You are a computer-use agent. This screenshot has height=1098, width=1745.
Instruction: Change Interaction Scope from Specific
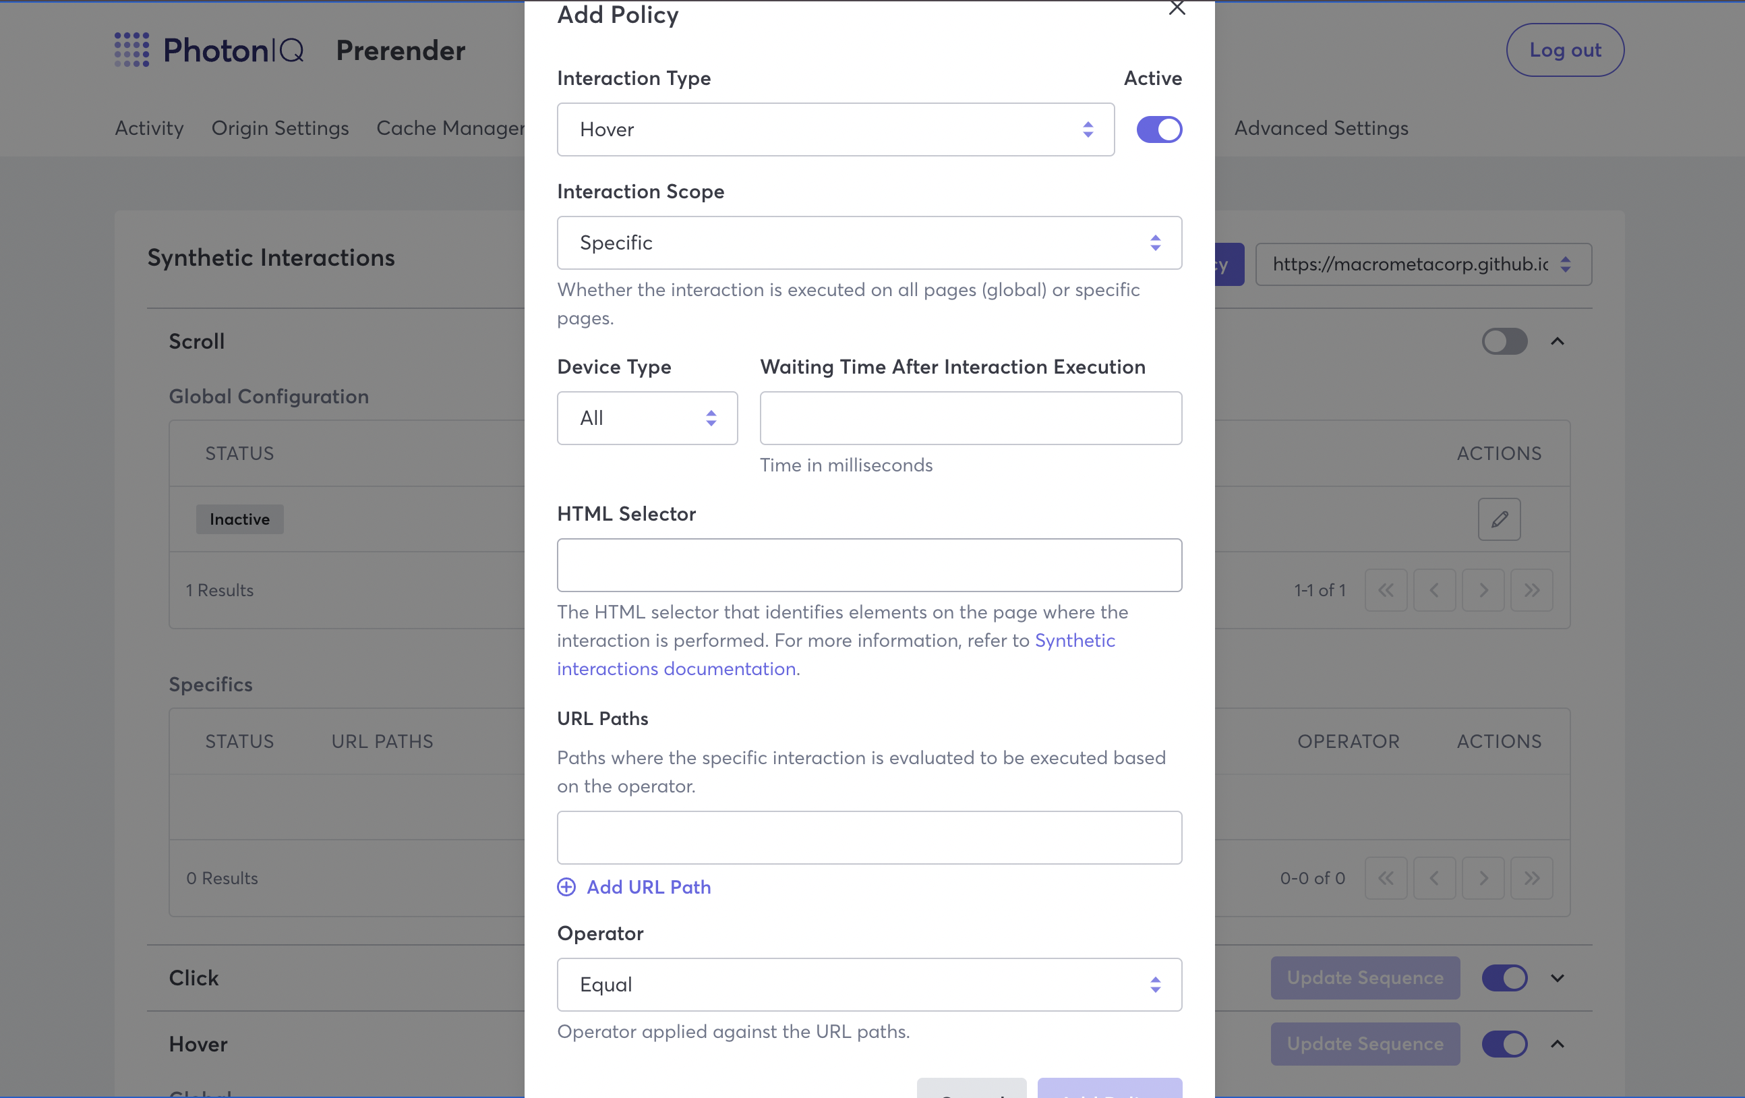[870, 243]
